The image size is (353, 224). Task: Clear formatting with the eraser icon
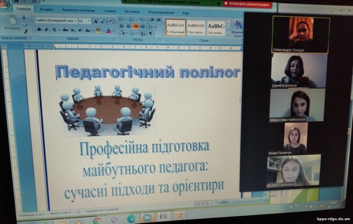111,22
